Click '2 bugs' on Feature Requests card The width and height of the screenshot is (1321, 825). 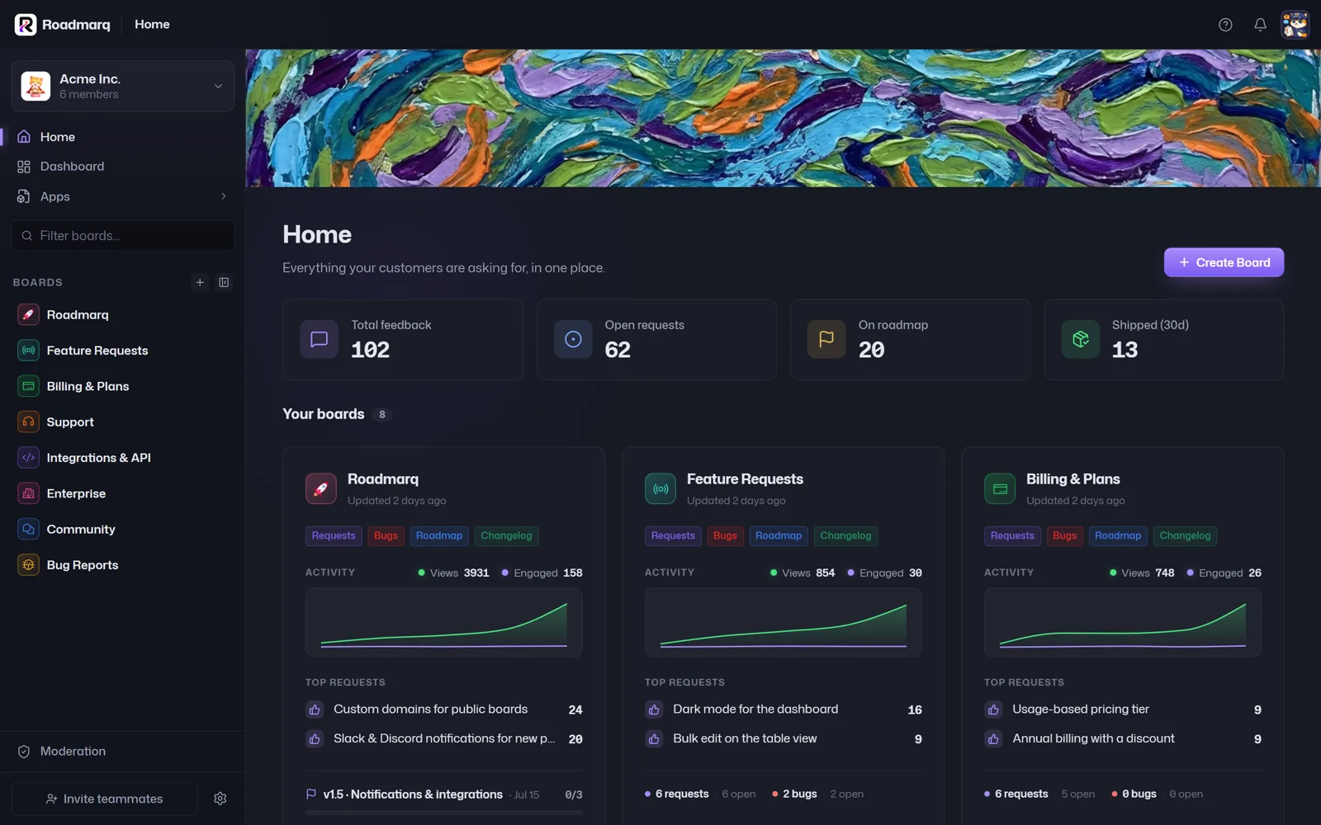click(799, 794)
